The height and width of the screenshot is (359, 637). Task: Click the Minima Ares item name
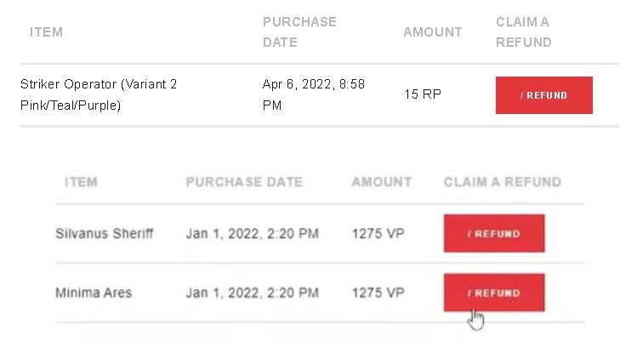94,293
